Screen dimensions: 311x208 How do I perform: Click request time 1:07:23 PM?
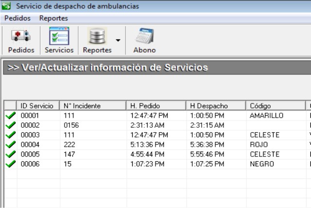(147, 164)
